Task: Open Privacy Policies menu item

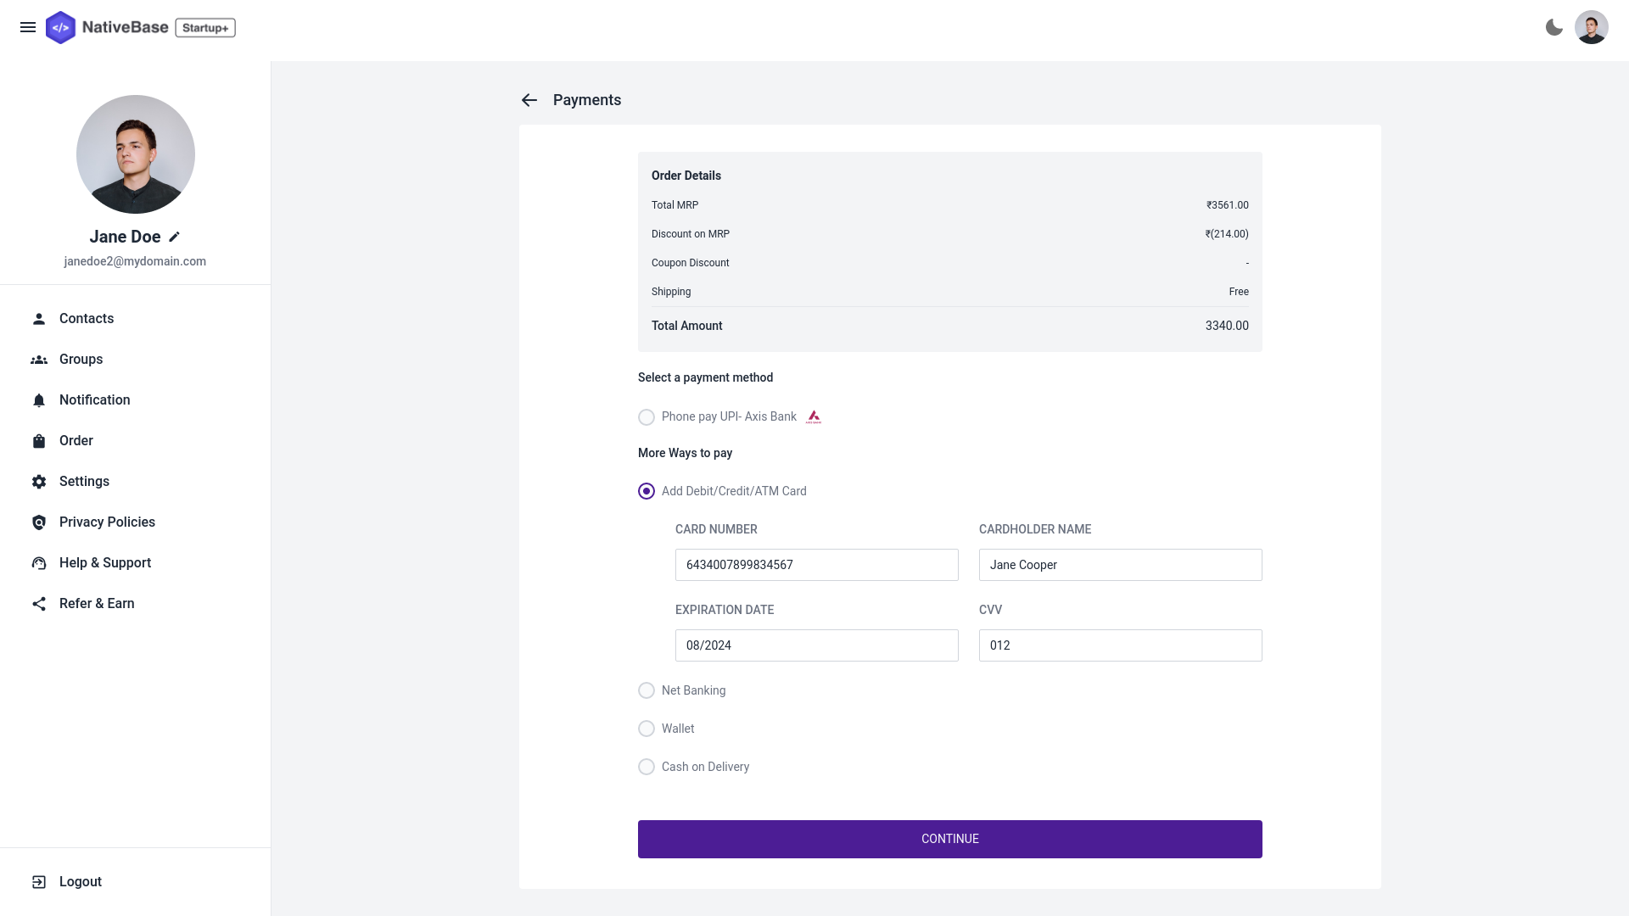Action: (x=106, y=522)
